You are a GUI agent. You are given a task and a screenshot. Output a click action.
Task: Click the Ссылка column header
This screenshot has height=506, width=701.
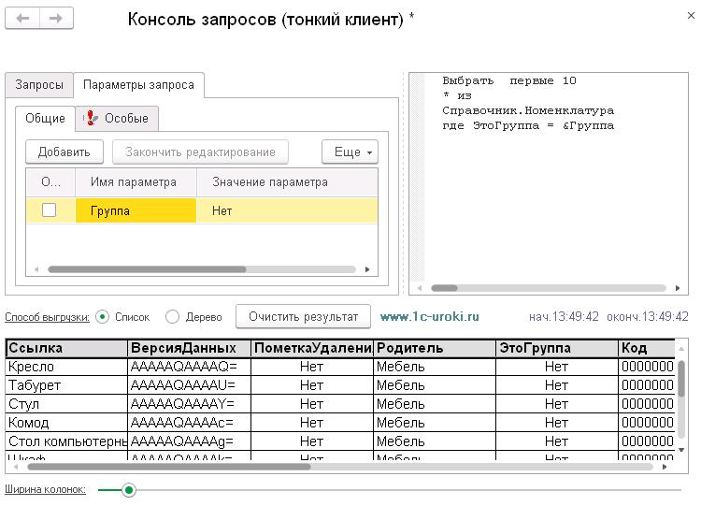66,348
